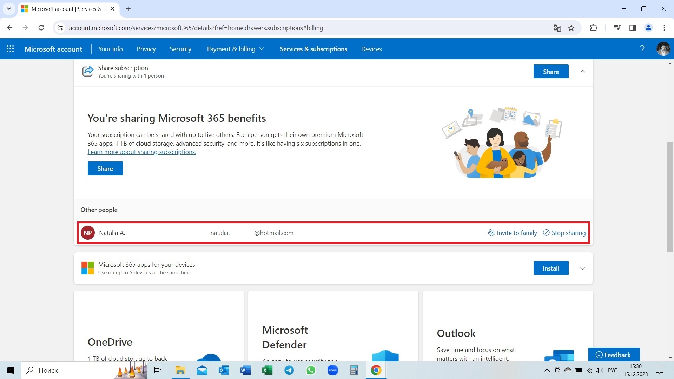The image size is (674, 379).
Task: Launch Excel from the taskbar
Action: pyautogui.click(x=267, y=370)
